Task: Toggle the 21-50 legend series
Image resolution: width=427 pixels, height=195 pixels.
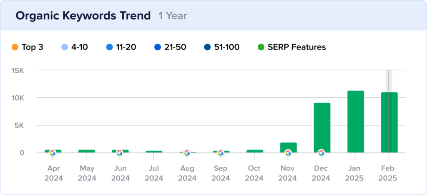Action: 170,47
